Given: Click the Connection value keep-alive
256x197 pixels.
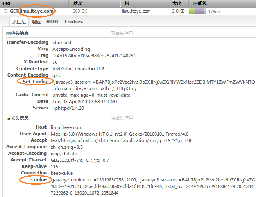Looking at the screenshot, I should 62,173.
